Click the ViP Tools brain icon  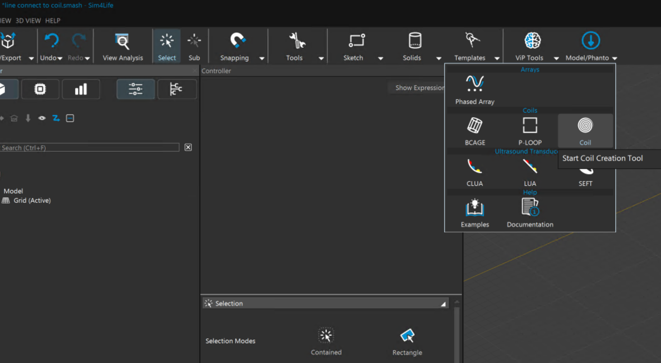click(532, 41)
